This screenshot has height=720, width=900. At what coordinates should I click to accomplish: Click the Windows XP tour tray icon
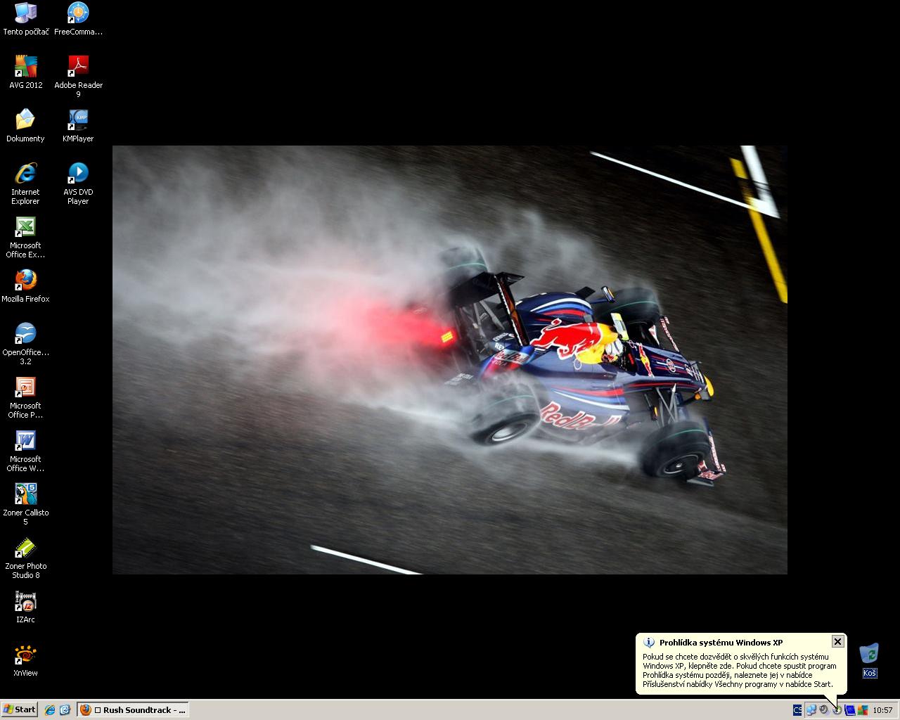tap(837, 710)
